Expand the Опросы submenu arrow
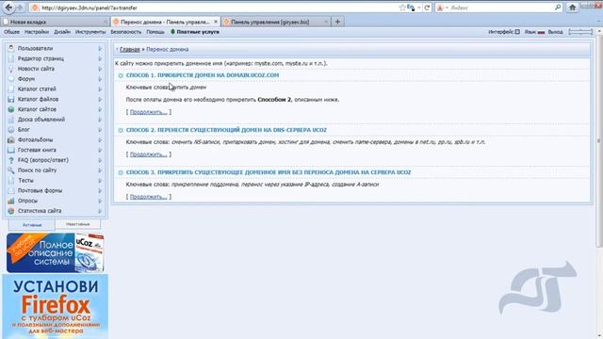 tap(100, 201)
